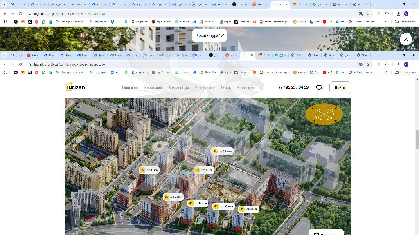Click the front window forward navigation arrow
The height and width of the screenshot is (235, 419).
(13, 64)
